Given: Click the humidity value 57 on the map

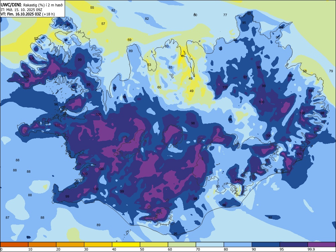Looking at the screenshot, I should click(x=103, y=24).
